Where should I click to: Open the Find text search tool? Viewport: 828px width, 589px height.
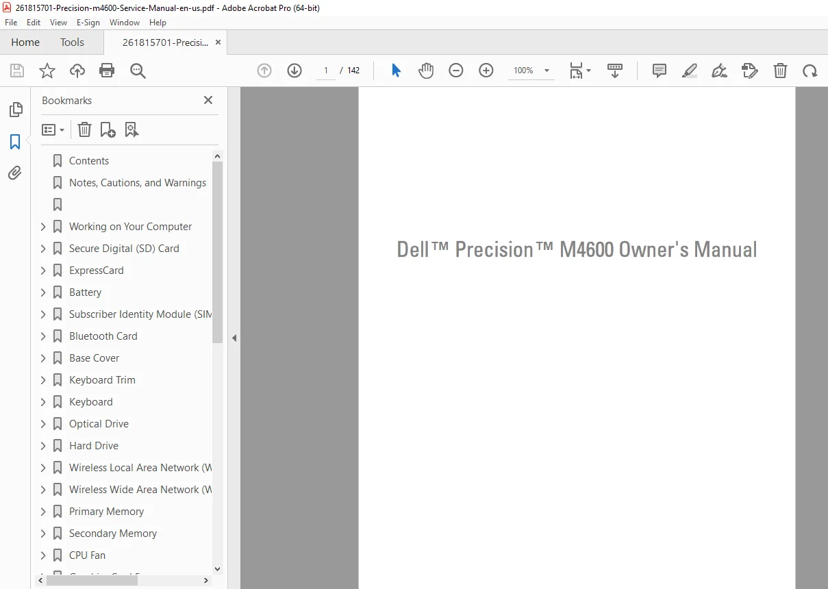(x=138, y=71)
